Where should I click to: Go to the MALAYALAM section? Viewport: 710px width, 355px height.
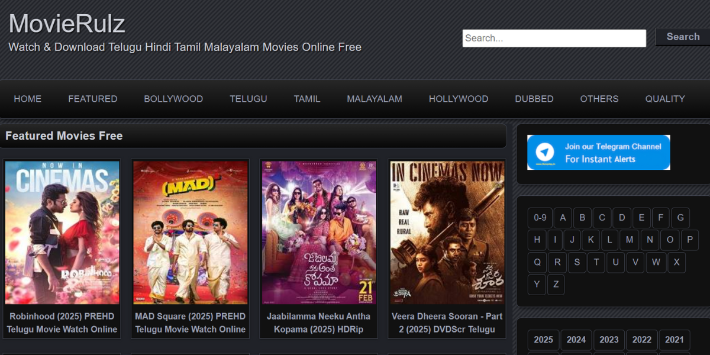pos(375,99)
